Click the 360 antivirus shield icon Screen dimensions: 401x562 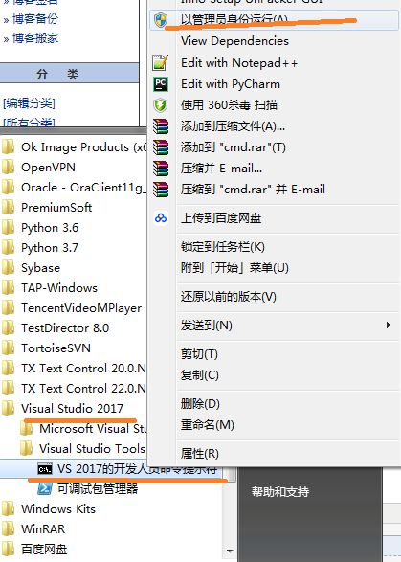161,105
